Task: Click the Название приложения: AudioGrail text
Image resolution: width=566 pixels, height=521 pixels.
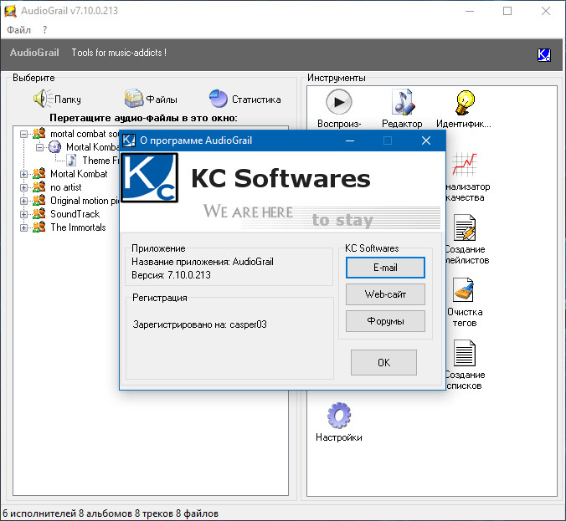Action: pyautogui.click(x=202, y=262)
